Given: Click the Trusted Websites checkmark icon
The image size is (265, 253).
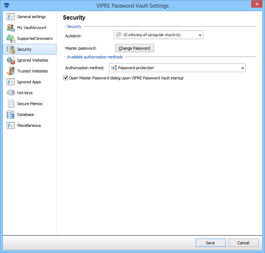Looking at the screenshot, I should click(11, 71).
